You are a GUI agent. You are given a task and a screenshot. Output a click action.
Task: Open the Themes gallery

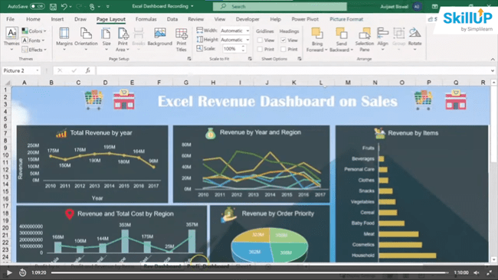click(11, 39)
